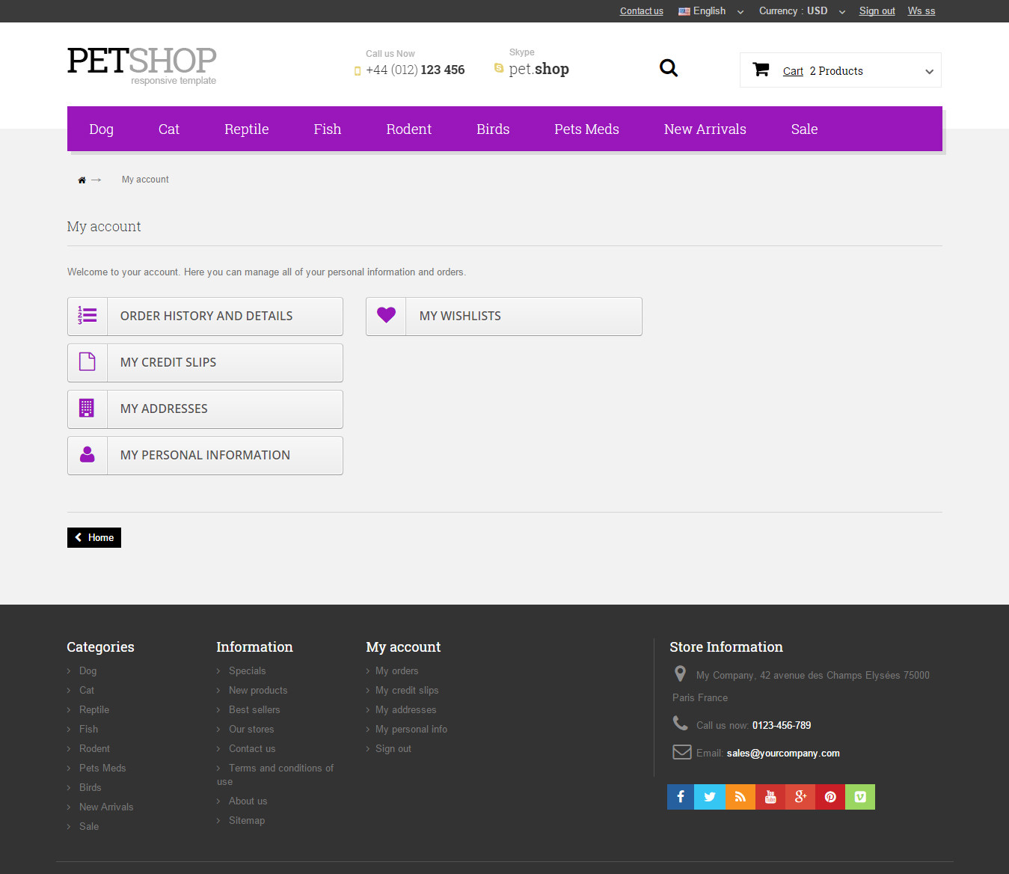Screen dimensions: 1009x874
Task: Click the Vimeo social icon
Action: point(860,797)
